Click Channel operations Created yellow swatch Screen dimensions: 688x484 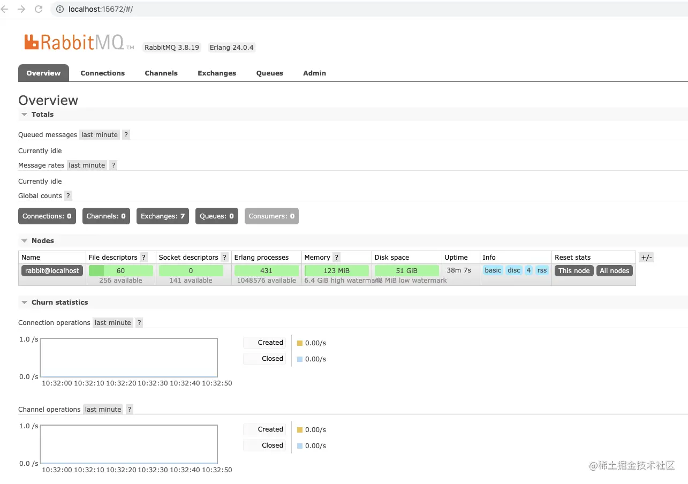click(x=300, y=430)
